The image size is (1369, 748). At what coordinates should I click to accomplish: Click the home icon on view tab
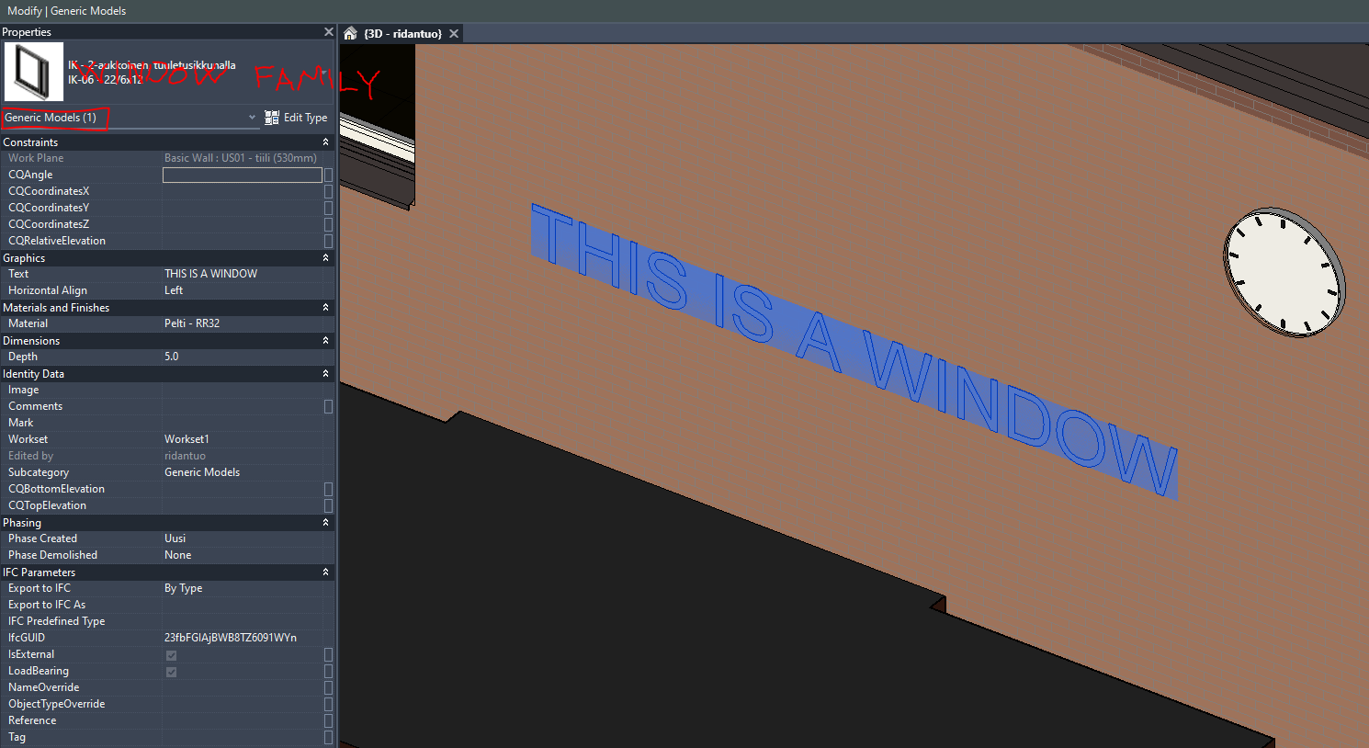pyautogui.click(x=350, y=34)
